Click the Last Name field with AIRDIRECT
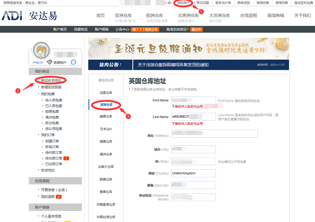This screenshot has width=315, height=222. [193, 117]
